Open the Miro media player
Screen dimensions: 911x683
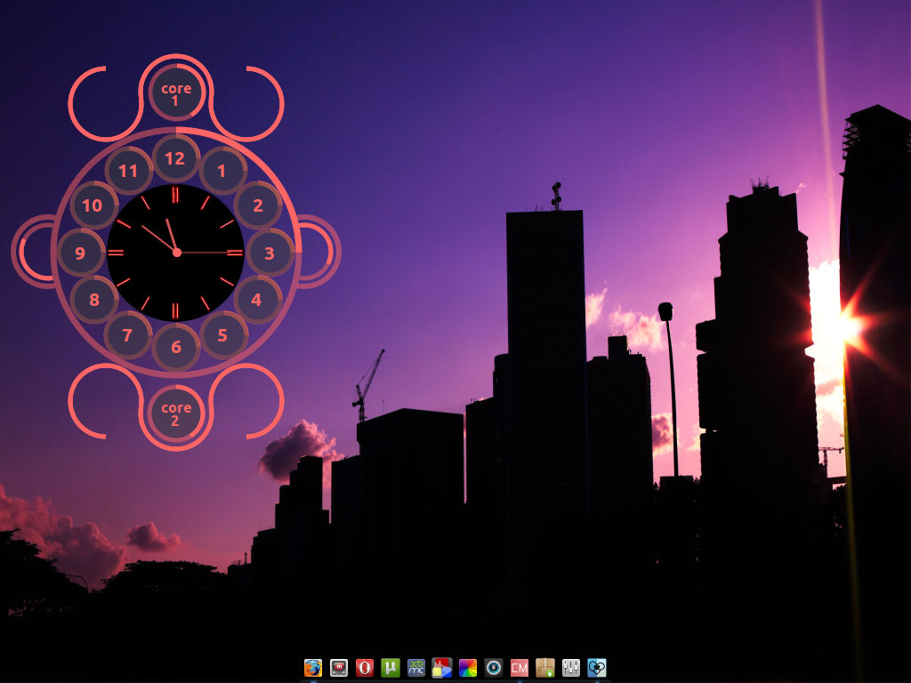pos(338,667)
